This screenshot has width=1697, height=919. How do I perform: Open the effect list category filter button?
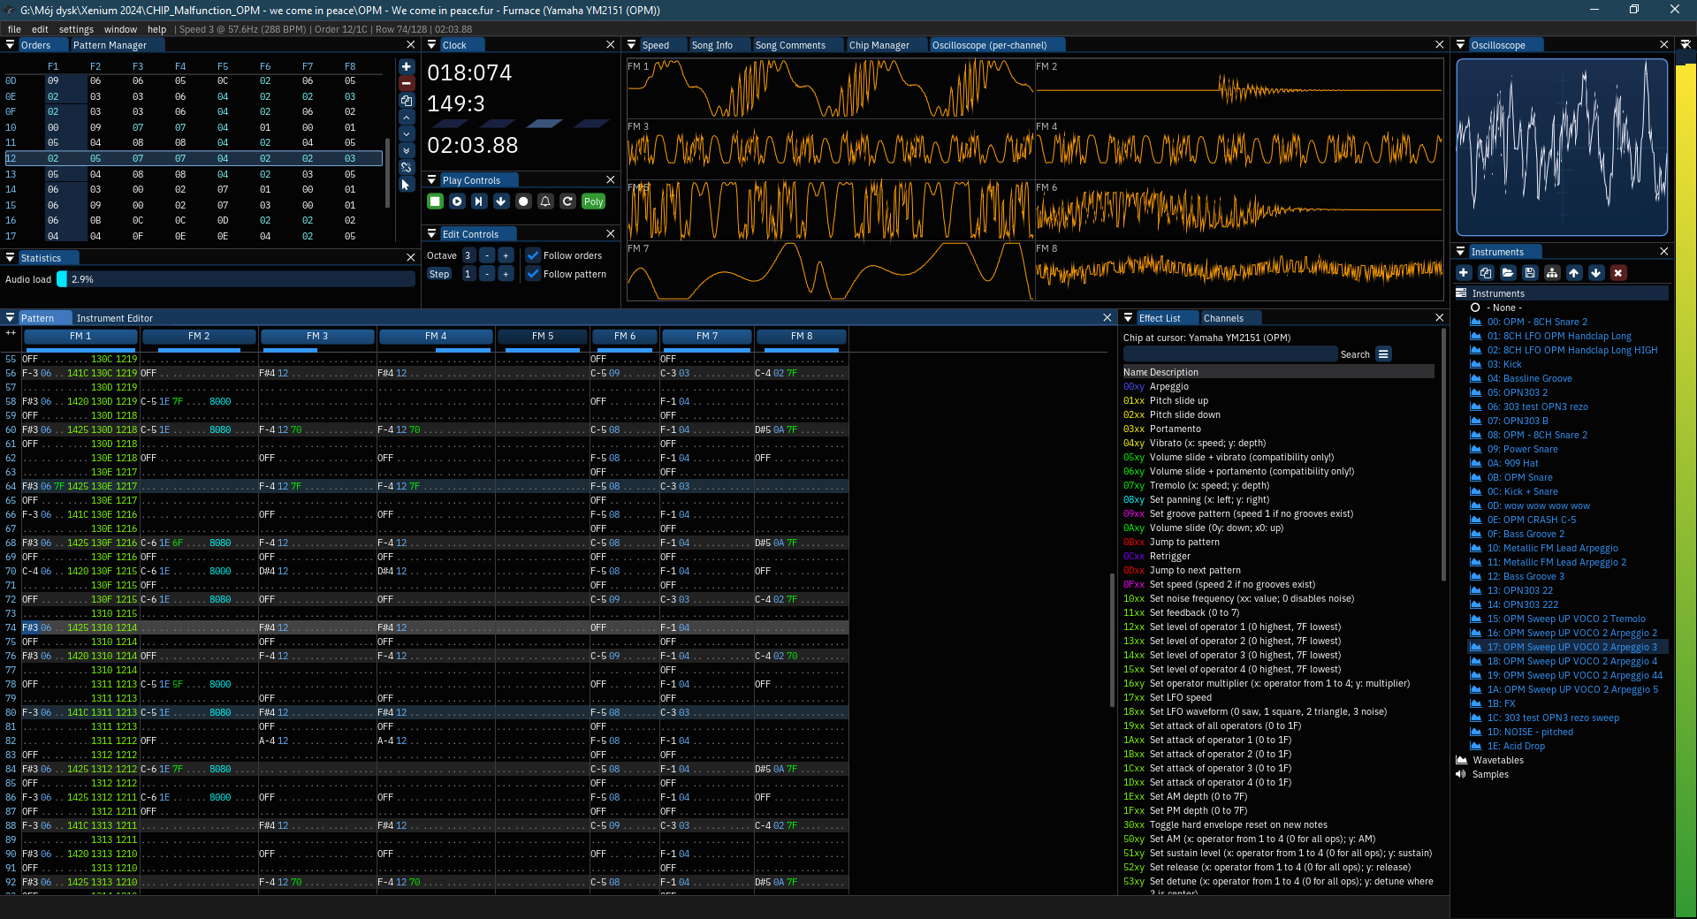pyautogui.click(x=1384, y=354)
